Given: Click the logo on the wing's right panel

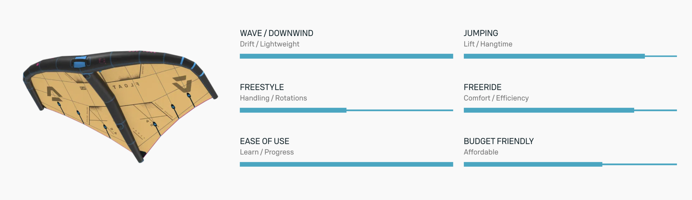Looking at the screenshot, I should point(182,84).
